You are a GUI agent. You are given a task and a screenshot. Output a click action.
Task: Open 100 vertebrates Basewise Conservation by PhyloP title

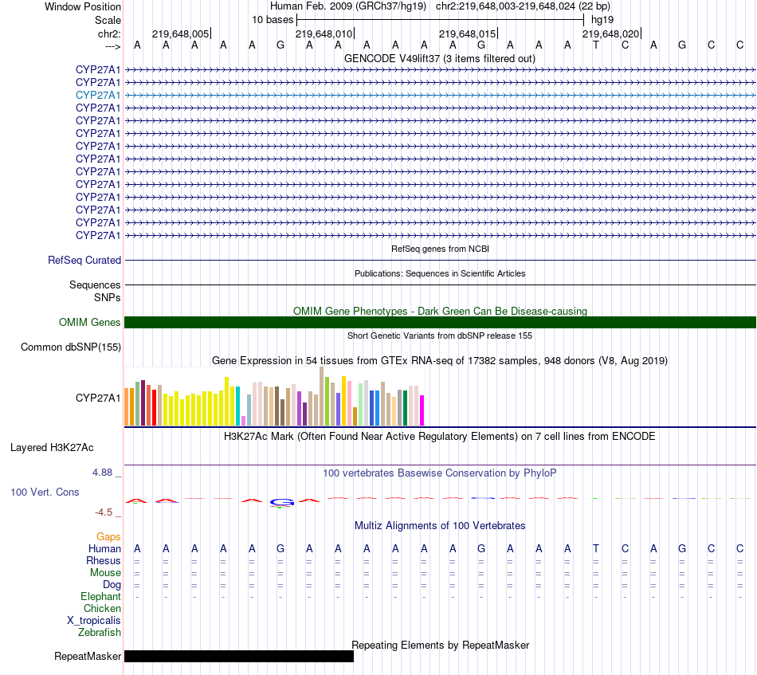point(440,473)
